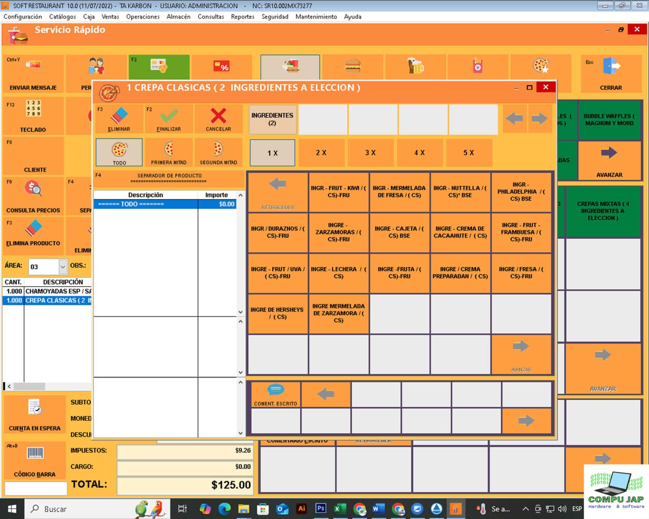Open Bubble Waffles product button
The width and height of the screenshot is (649, 519).
(609, 120)
